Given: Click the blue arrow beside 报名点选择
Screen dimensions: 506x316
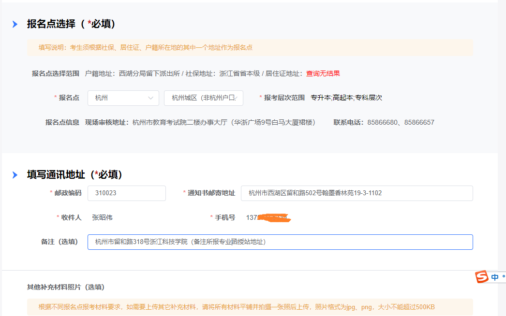Looking at the screenshot, I should click(15, 24).
